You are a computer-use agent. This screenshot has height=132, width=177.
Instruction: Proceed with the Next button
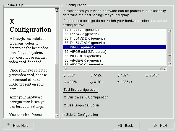click(x=160, y=125)
